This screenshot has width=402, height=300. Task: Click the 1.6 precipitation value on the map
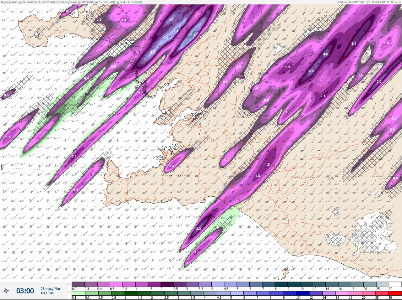tap(288, 112)
